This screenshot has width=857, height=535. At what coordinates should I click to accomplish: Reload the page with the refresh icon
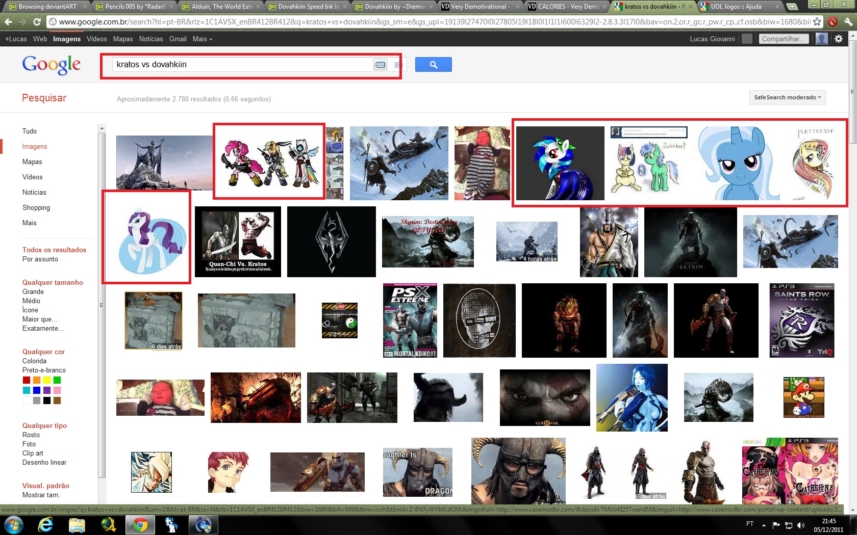pyautogui.click(x=37, y=22)
